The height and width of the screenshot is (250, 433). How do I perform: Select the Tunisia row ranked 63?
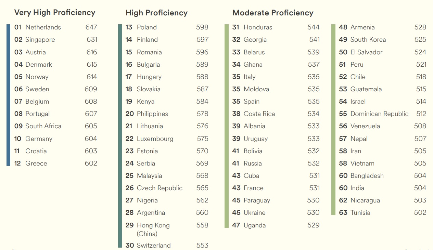click(383, 213)
